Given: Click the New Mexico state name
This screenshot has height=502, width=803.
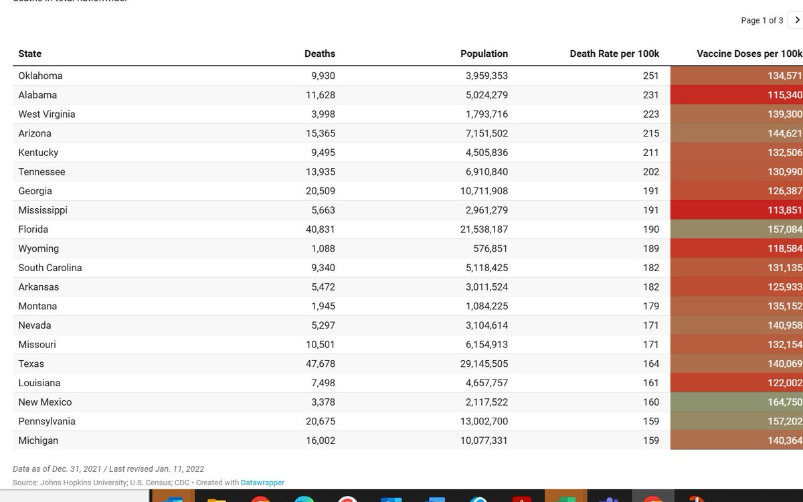Looking at the screenshot, I should tap(45, 402).
